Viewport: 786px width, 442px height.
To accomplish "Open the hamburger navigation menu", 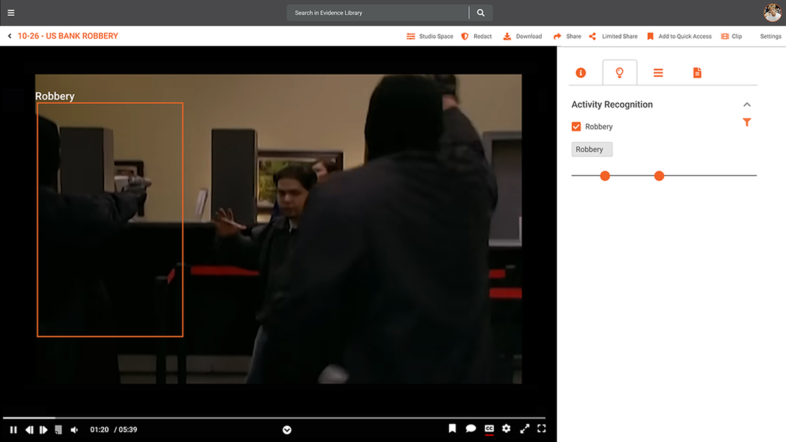I will pyautogui.click(x=10, y=12).
